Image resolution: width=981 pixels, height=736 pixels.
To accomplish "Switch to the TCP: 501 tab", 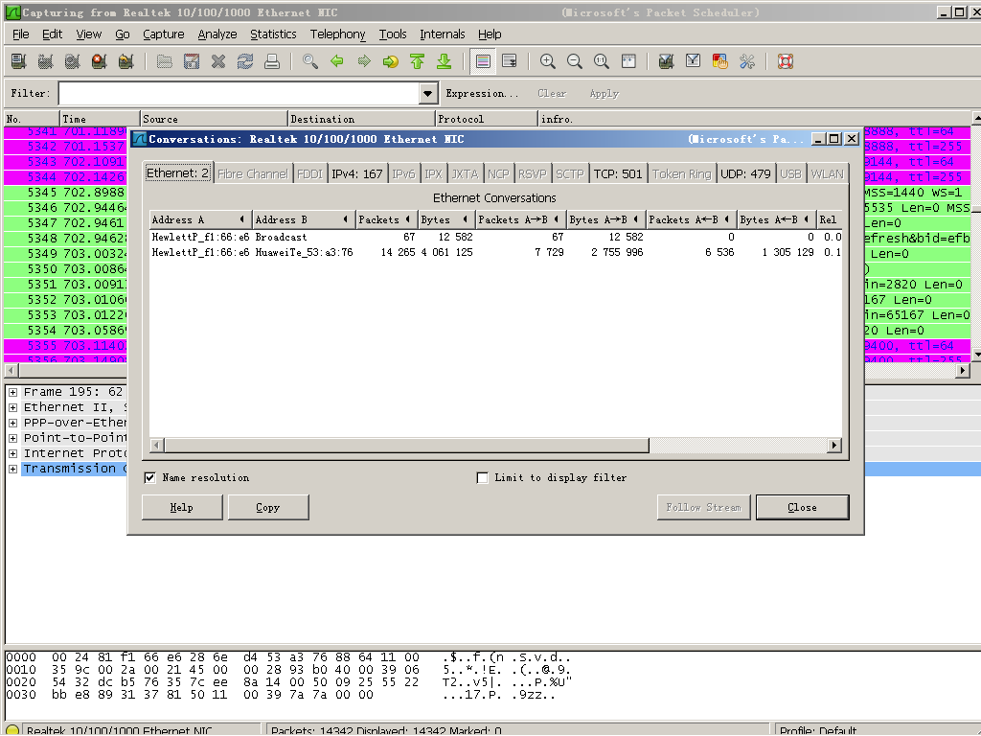I will [x=618, y=174].
